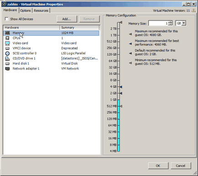This screenshot has width=198, height=176.
Task: Click legend arrow for default recommended 2 GB
Action: [130, 53]
